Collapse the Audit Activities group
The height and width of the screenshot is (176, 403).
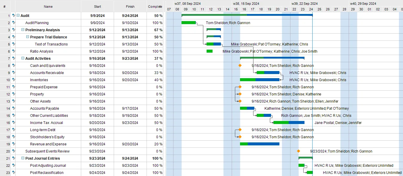click(x=22, y=58)
